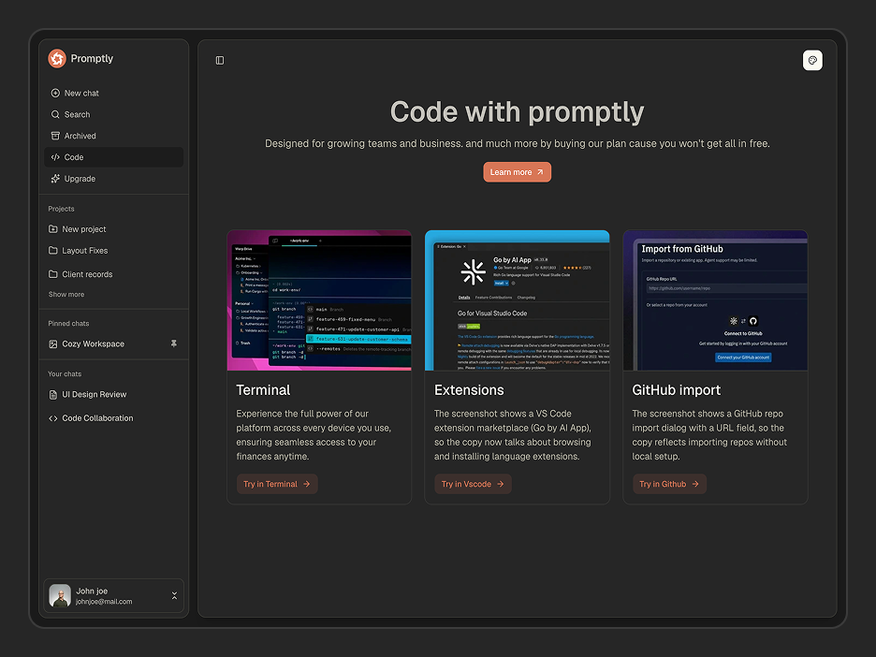Click the UI Design Review document icon
The width and height of the screenshot is (876, 657).
(x=53, y=394)
